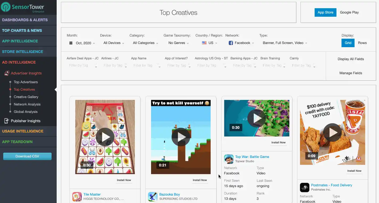Open Tile Master app link

[x=92, y=195]
